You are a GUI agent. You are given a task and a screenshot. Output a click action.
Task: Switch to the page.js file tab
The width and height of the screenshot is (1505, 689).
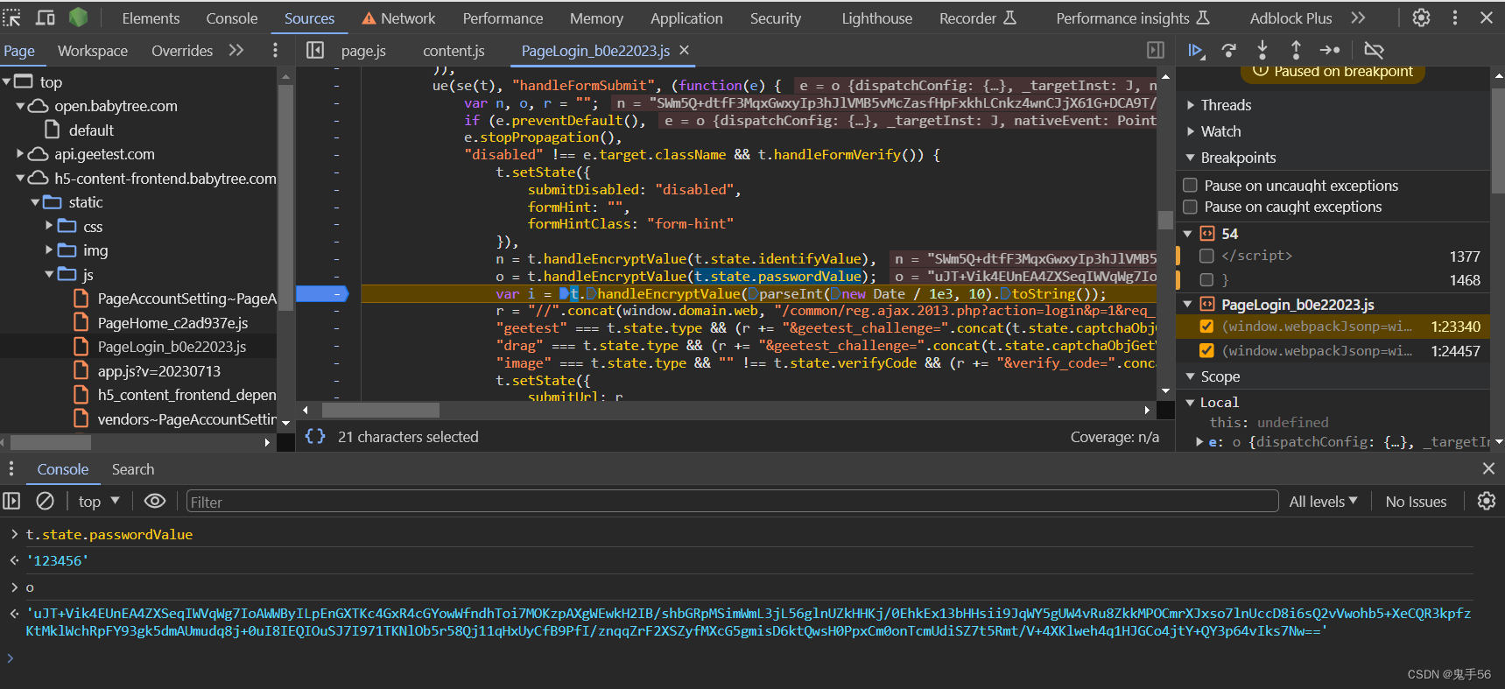[363, 51]
